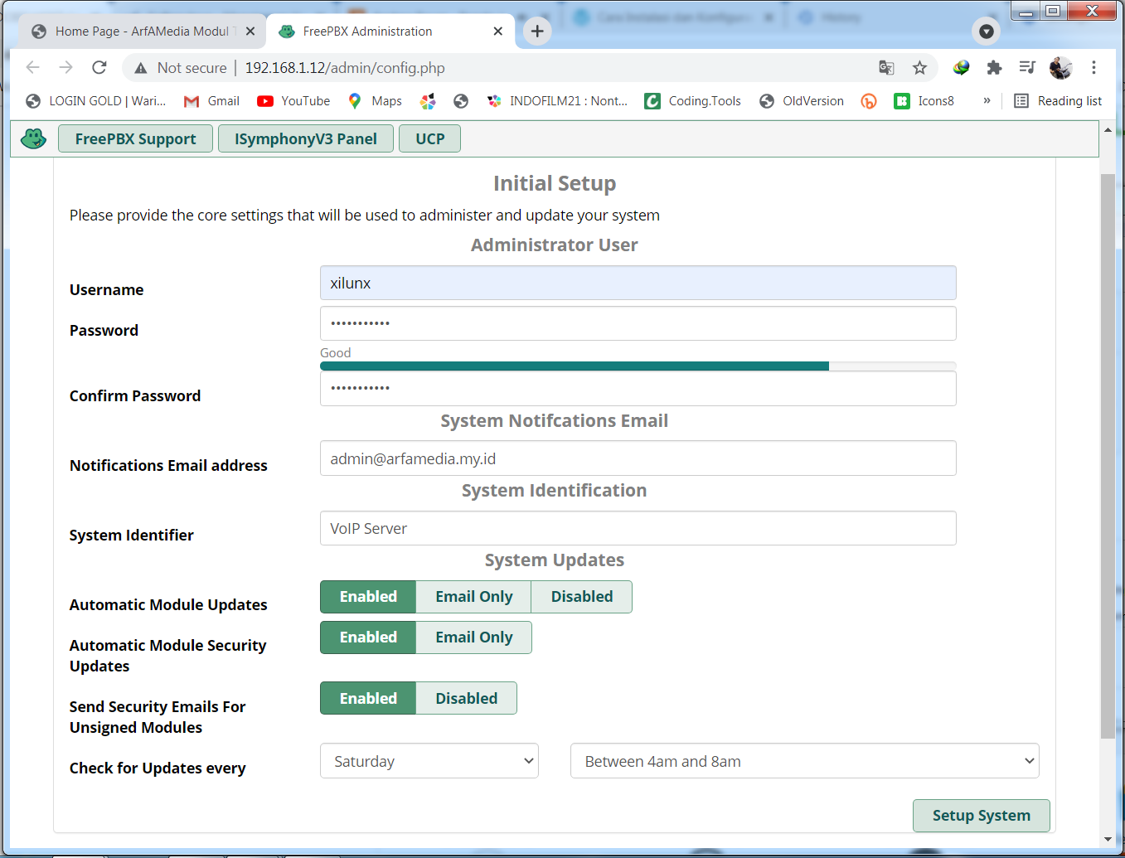
Task: Open the Coding.Tools bookmark
Action: tap(693, 101)
